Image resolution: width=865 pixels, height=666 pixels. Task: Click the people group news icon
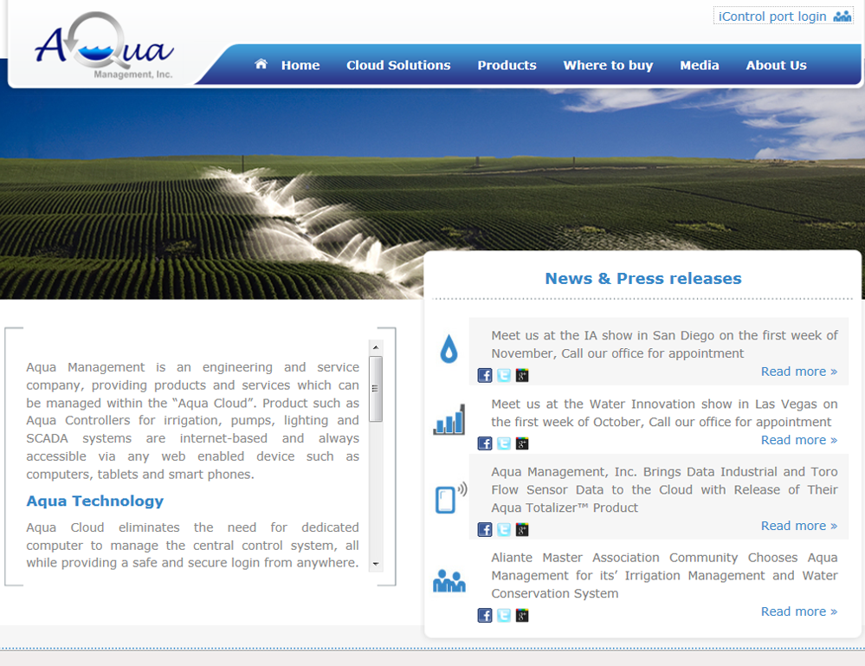coord(449,580)
